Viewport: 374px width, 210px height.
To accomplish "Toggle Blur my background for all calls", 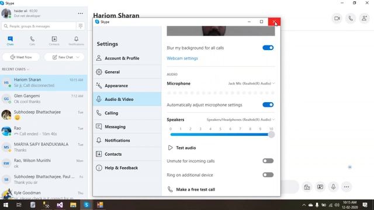I will [268, 48].
